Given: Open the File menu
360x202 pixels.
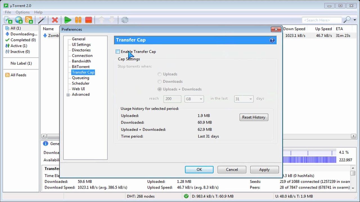Looking at the screenshot, I should 8,12.
